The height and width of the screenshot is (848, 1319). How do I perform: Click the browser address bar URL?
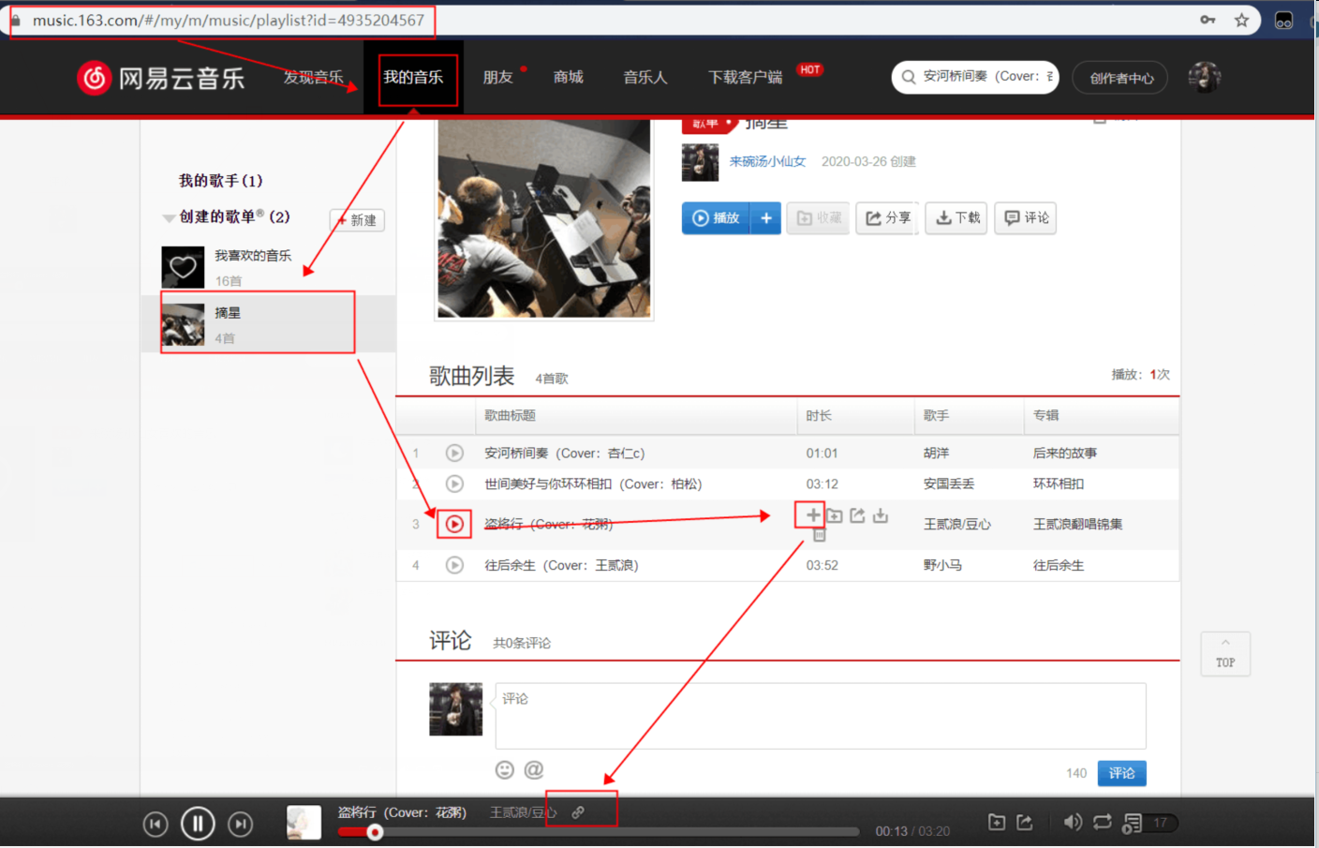229,20
